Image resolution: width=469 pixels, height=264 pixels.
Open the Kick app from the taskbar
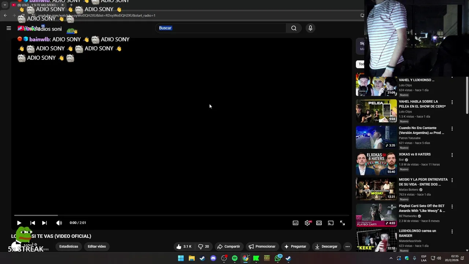click(256, 258)
